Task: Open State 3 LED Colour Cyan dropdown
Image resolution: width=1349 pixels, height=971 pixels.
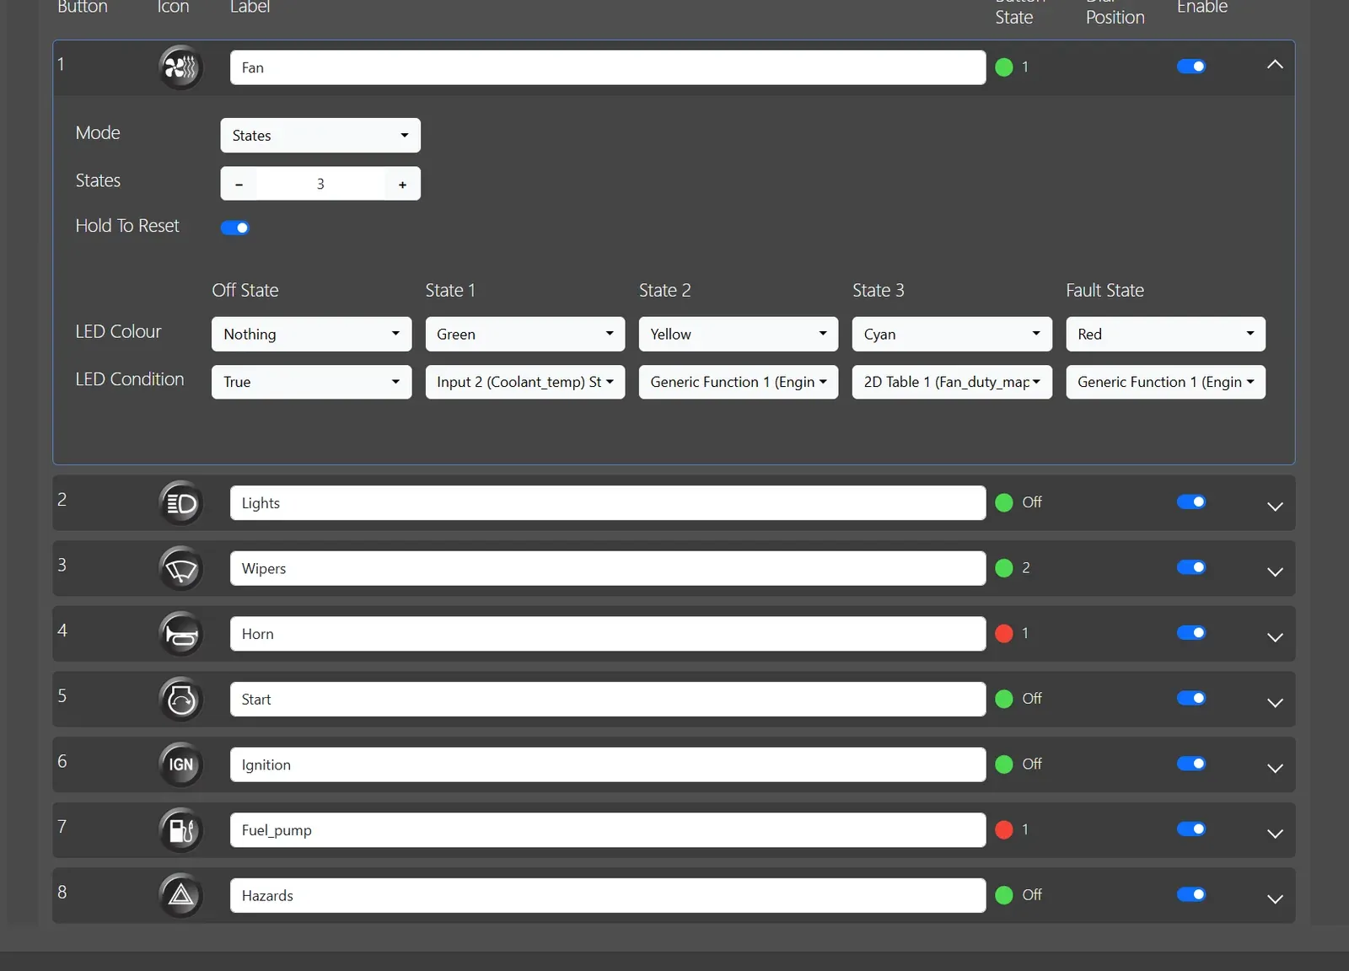Action: (x=952, y=334)
